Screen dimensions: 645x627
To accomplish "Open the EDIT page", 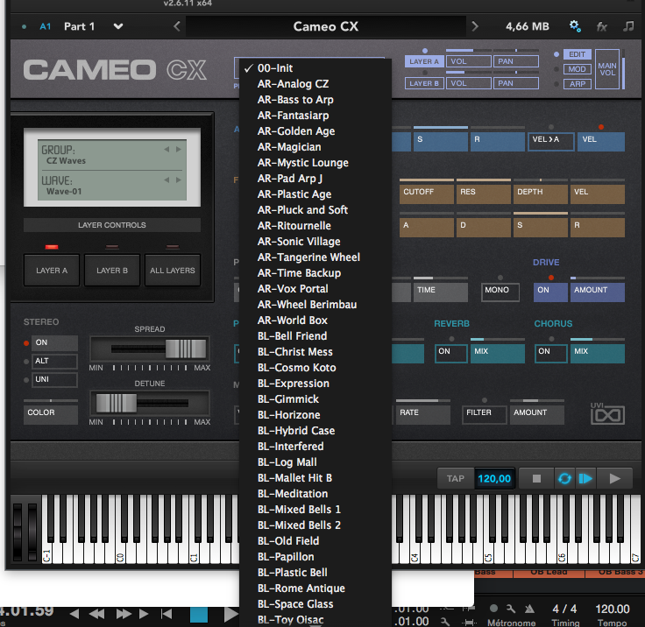I will (578, 54).
